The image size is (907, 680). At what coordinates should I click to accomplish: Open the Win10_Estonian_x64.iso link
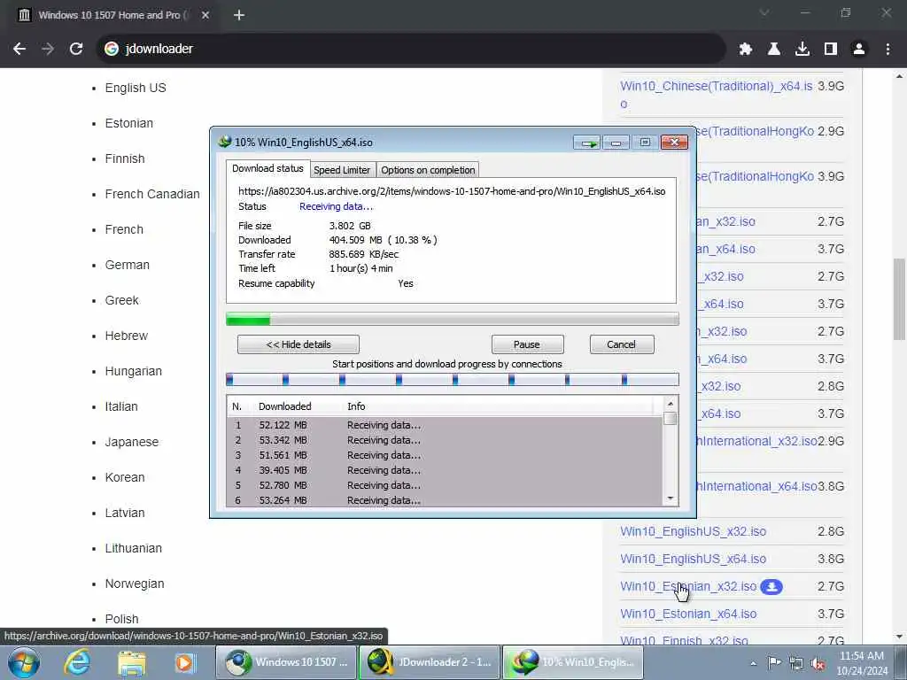pos(688,614)
